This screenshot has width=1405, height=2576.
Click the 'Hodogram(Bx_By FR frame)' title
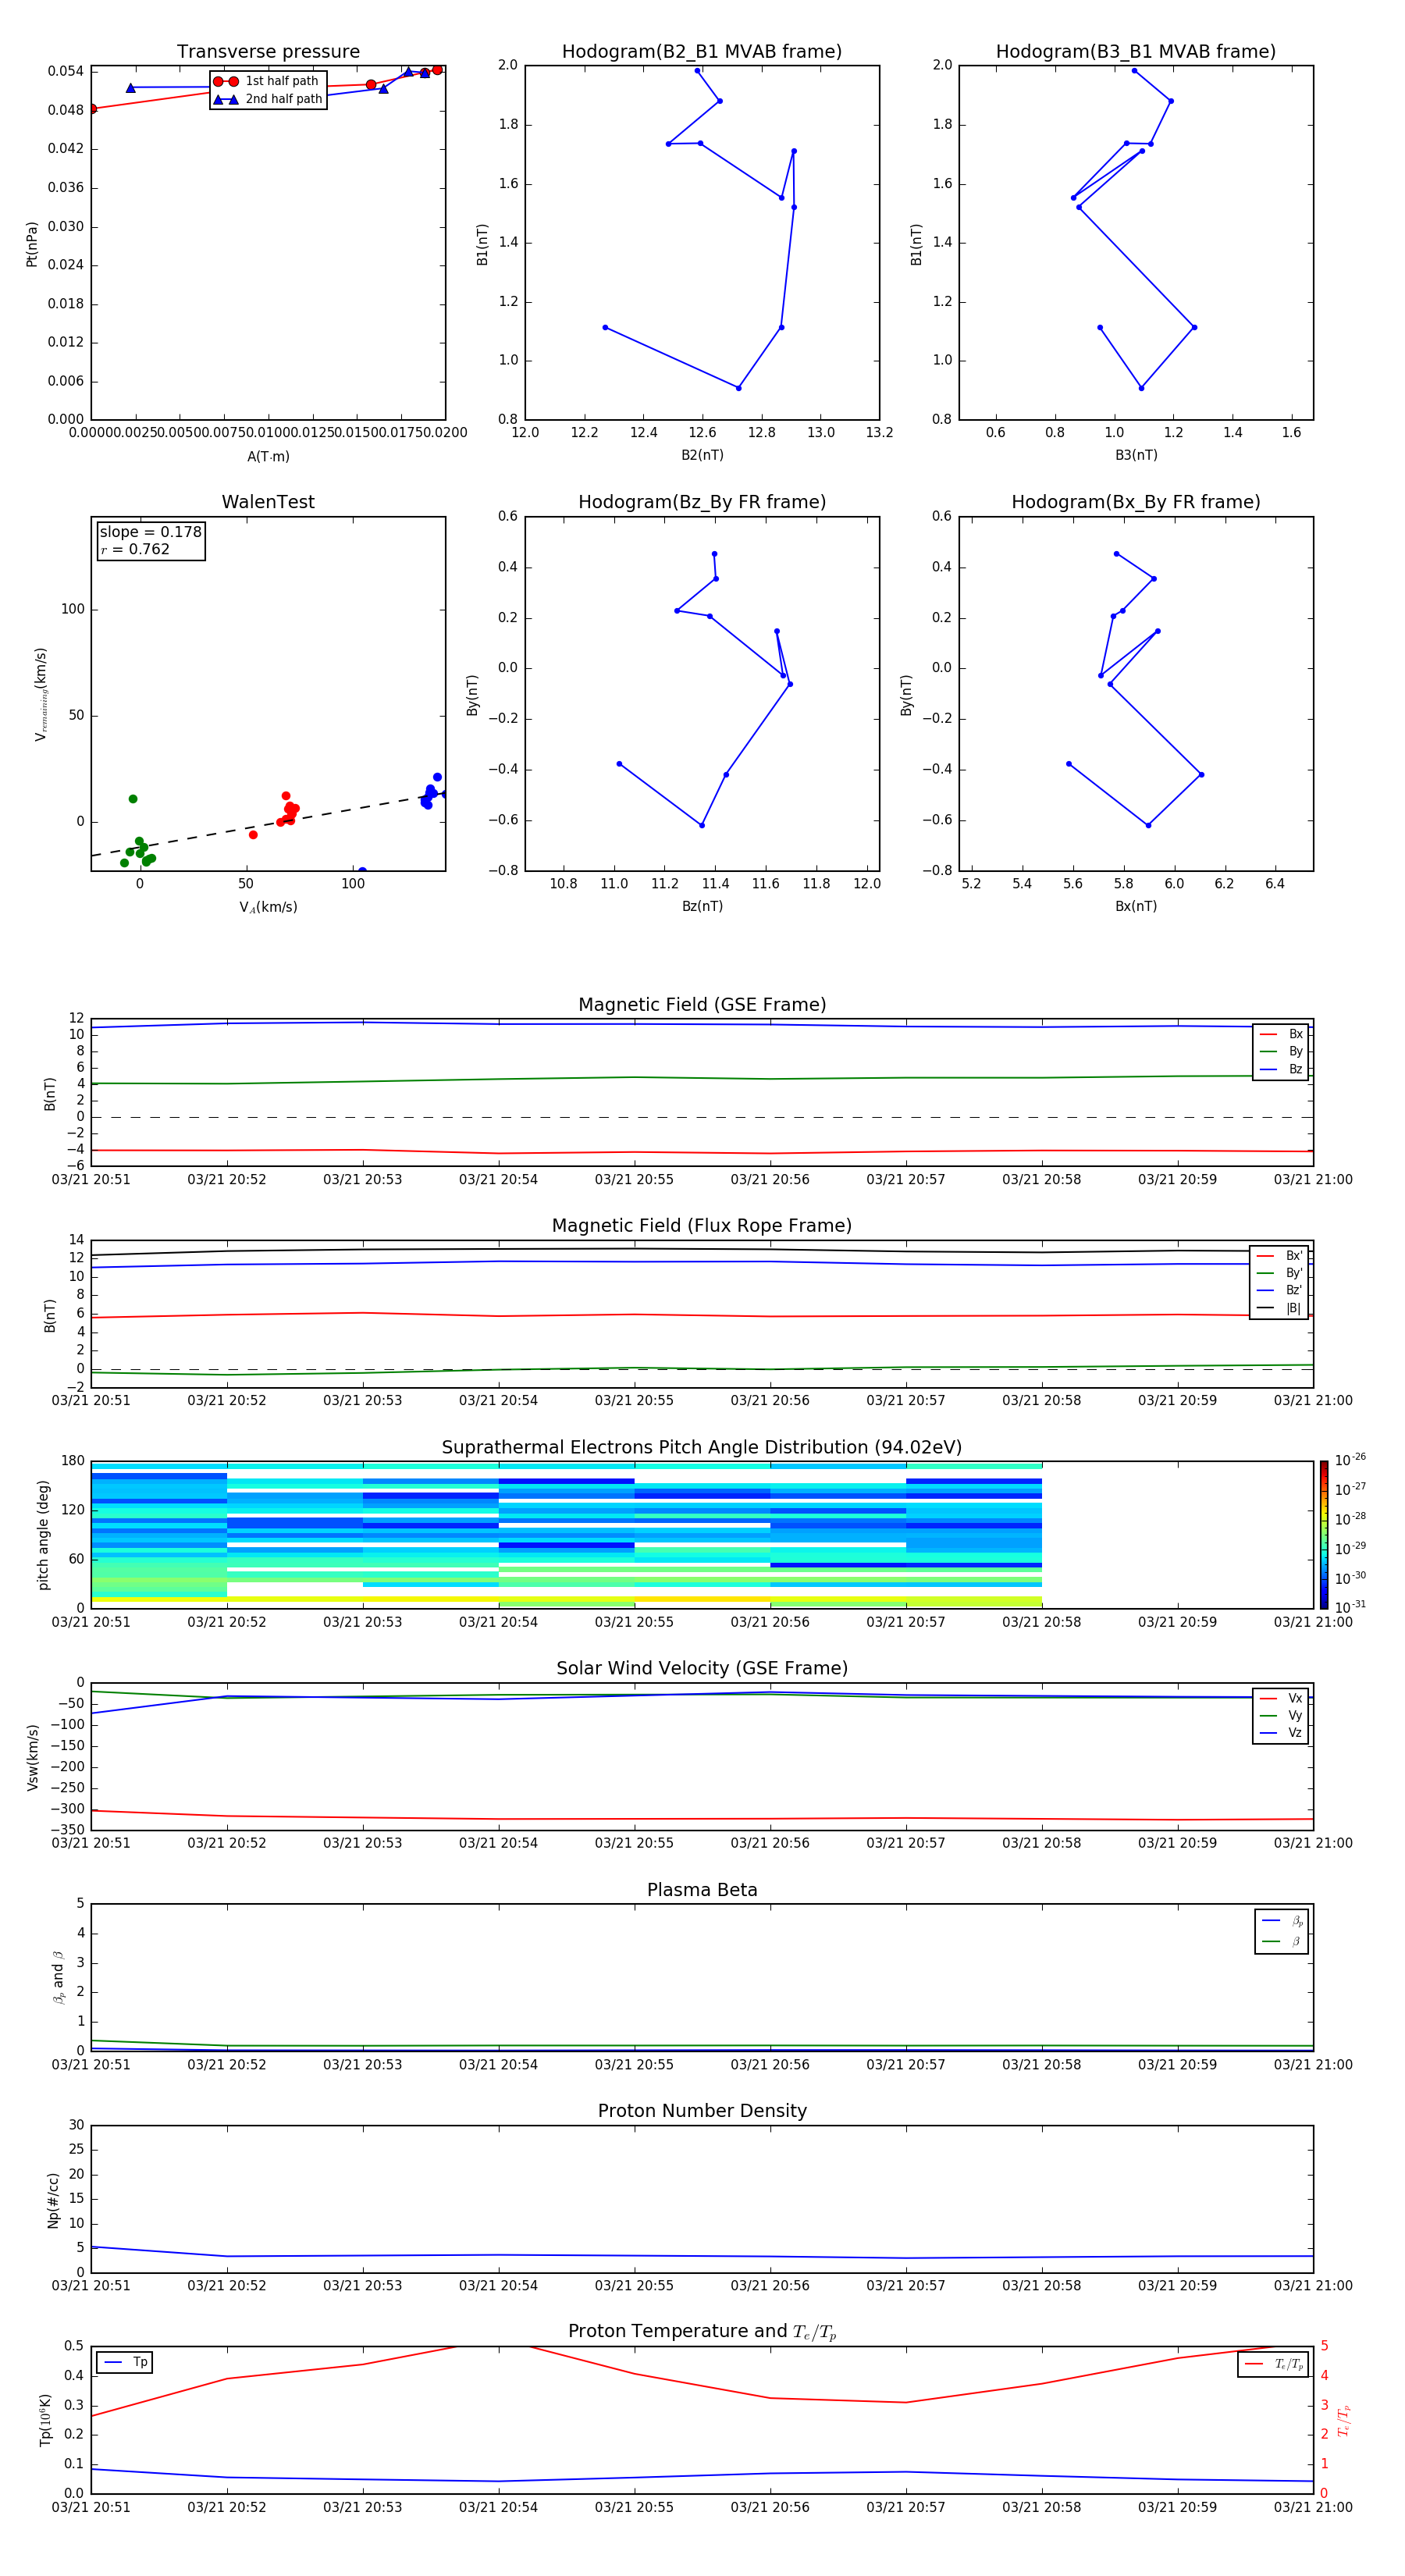pos(1136,502)
